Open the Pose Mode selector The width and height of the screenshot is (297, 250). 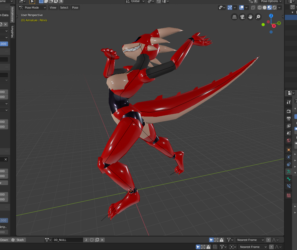click(x=33, y=8)
